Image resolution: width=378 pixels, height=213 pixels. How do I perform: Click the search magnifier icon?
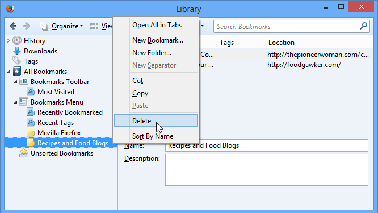pos(363,26)
